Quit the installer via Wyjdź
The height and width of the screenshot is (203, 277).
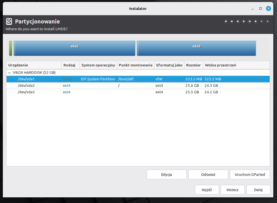tap(207, 190)
